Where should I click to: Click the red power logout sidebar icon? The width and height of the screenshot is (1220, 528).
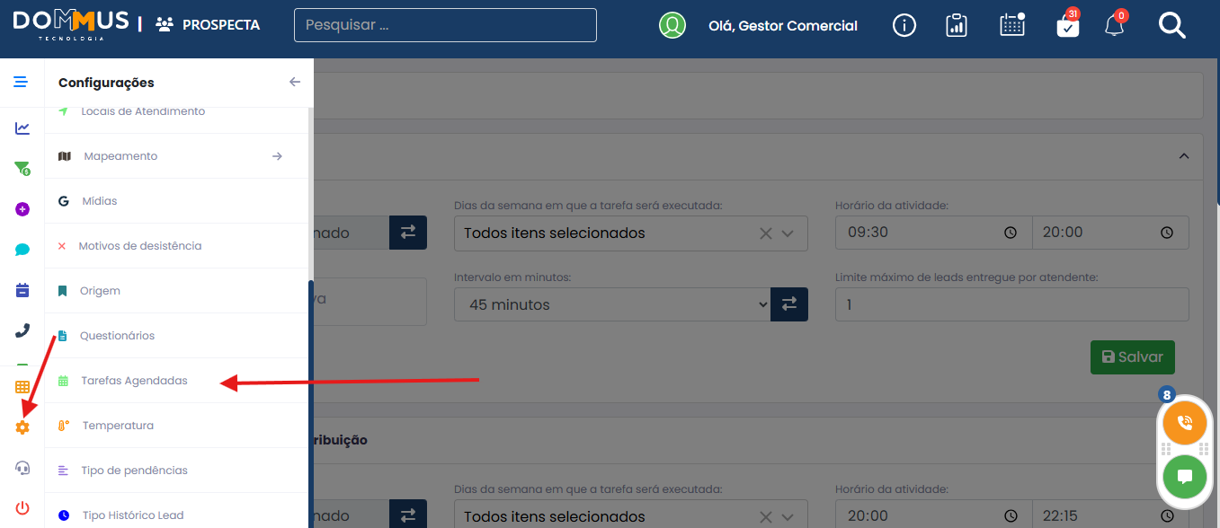22,508
